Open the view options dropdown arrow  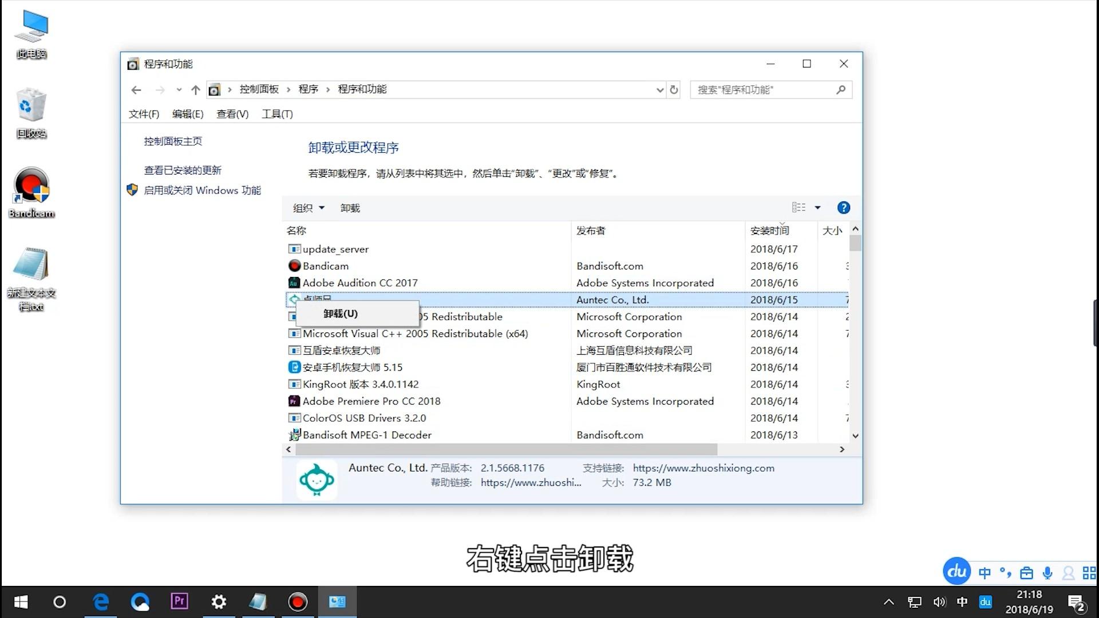tap(817, 208)
